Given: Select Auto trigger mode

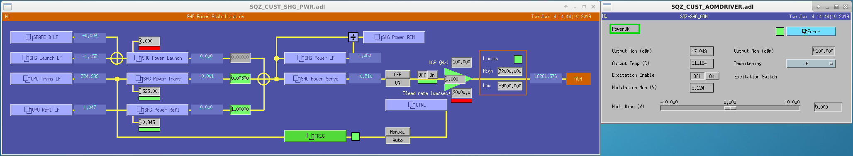Looking at the screenshot, I should click(398, 140).
